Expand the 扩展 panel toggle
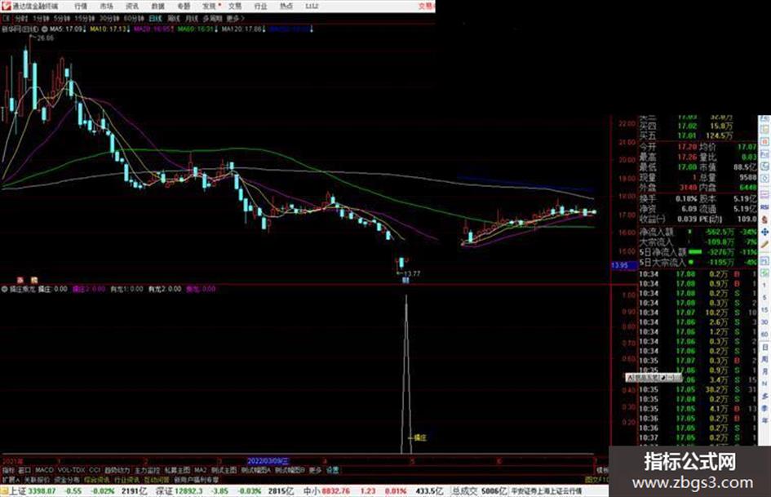The image size is (771, 497). click(x=11, y=479)
